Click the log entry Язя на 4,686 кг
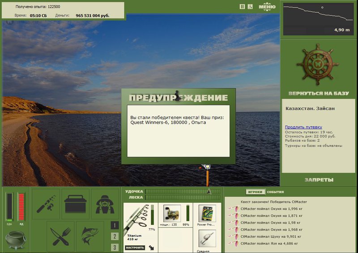The width and height of the screenshot is (358, 253). (x=269, y=244)
